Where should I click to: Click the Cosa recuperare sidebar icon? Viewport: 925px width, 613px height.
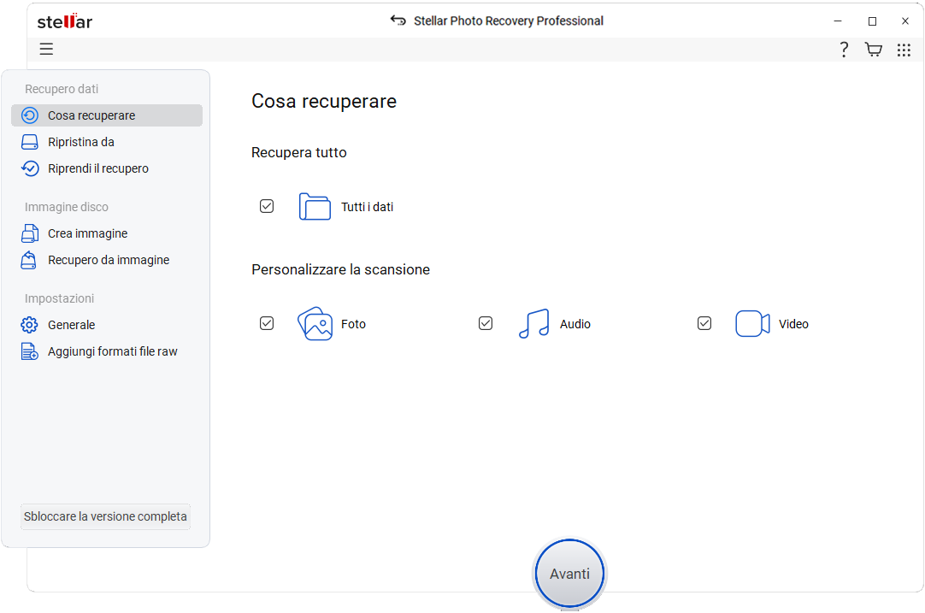pos(30,115)
